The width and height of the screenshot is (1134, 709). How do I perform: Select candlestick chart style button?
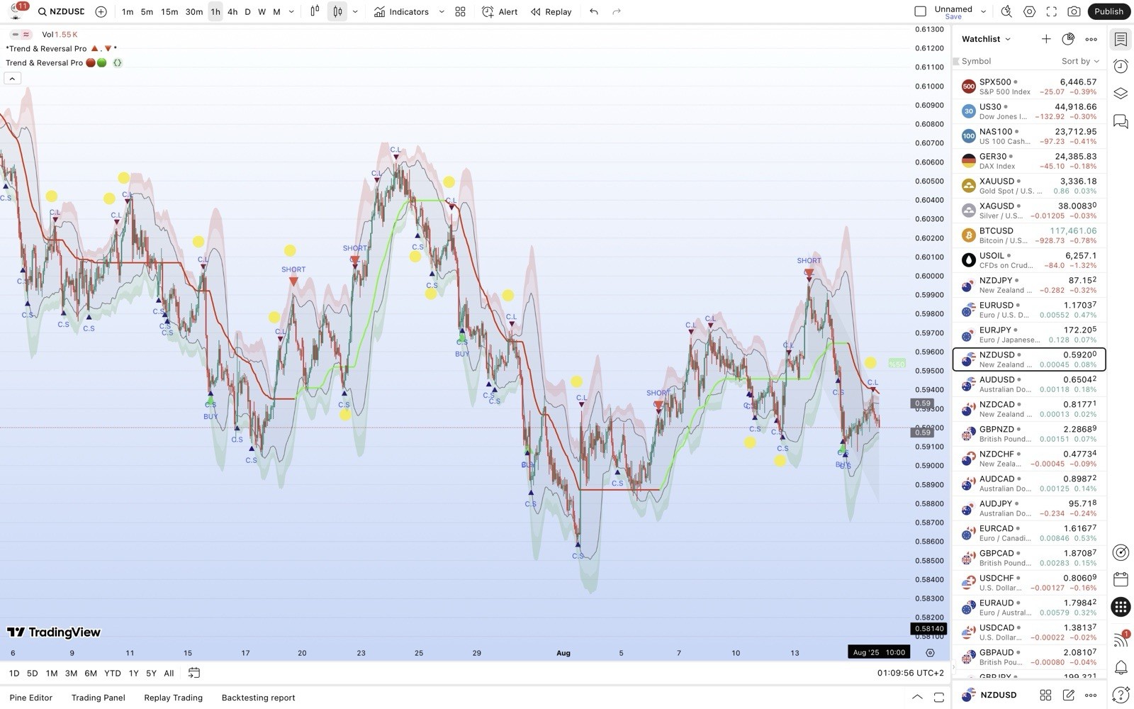[338, 11]
